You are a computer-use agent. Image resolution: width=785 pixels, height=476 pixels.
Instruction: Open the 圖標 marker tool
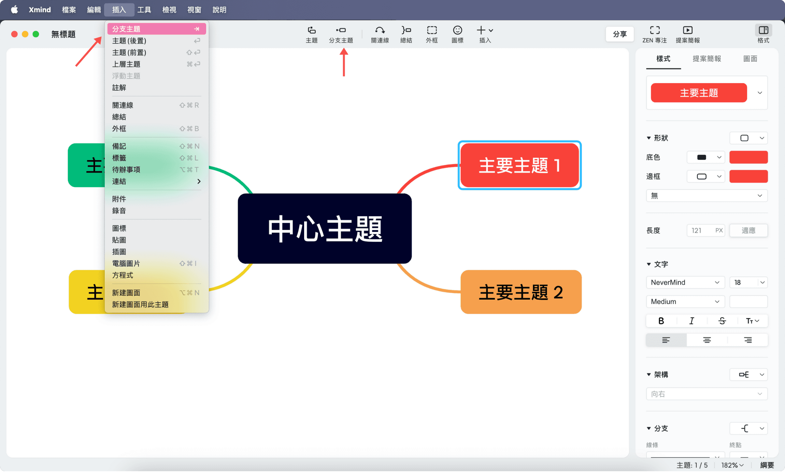pos(457,34)
